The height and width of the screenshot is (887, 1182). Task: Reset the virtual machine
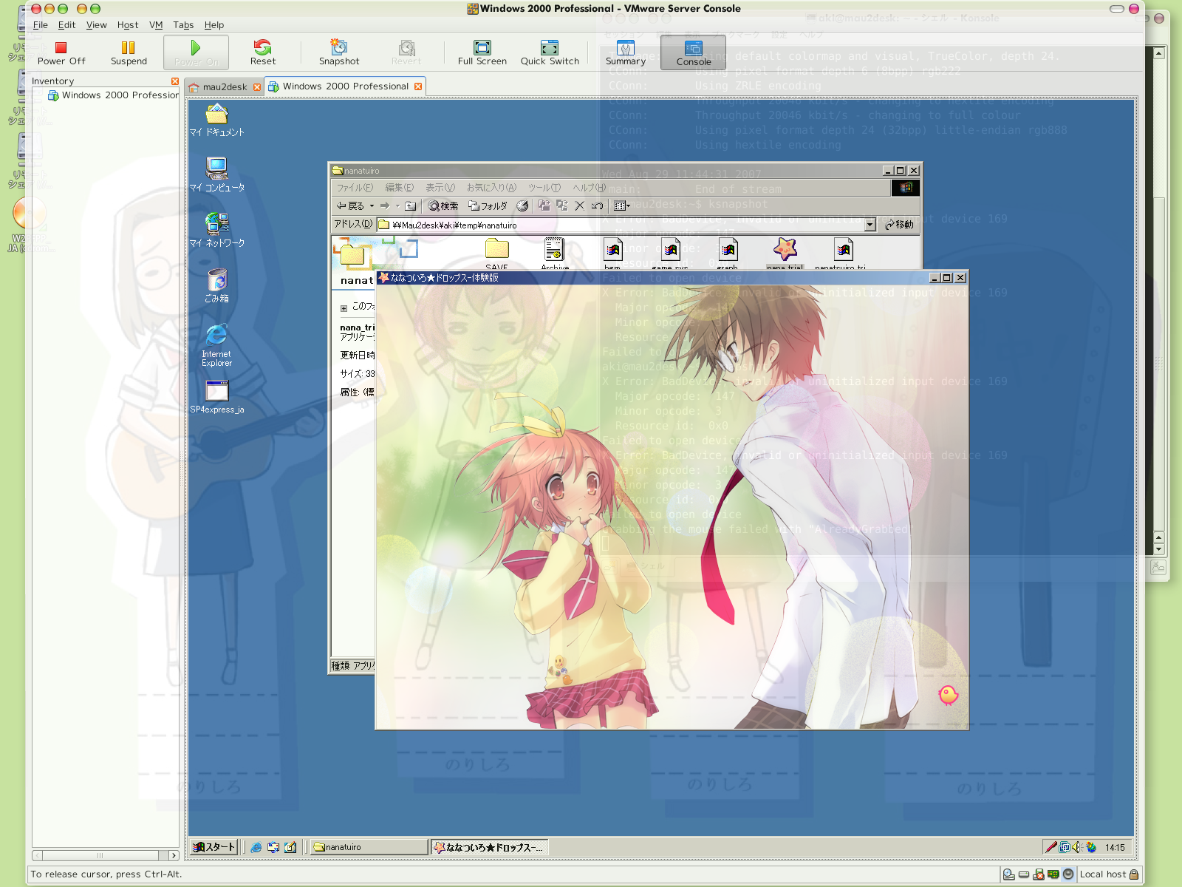point(262,52)
